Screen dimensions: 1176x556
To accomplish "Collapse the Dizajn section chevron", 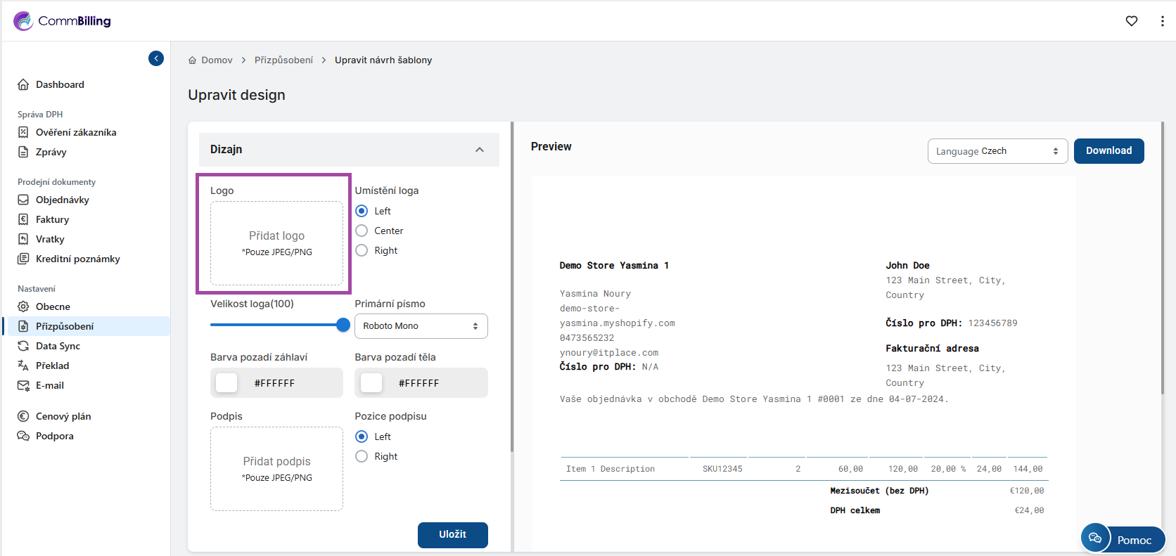I will tap(480, 150).
